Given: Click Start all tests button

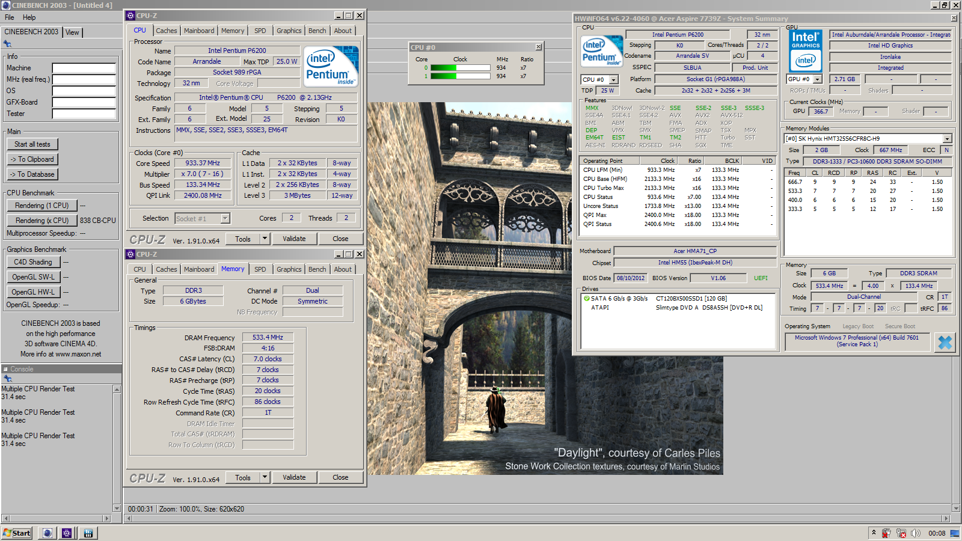Looking at the screenshot, I should point(32,144).
